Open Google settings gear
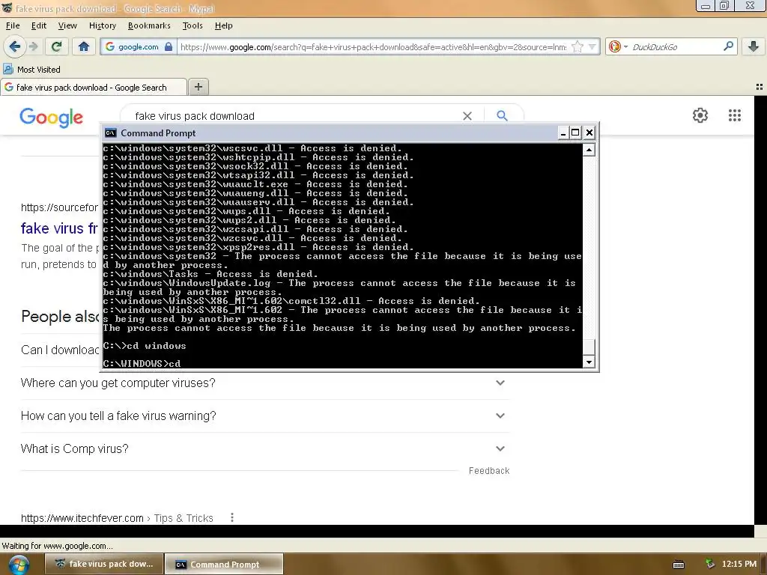 [700, 115]
